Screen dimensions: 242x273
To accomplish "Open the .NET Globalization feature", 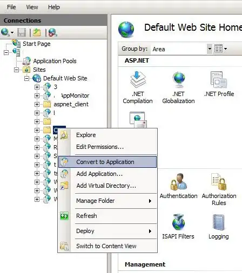I will pyautogui.click(x=178, y=87).
